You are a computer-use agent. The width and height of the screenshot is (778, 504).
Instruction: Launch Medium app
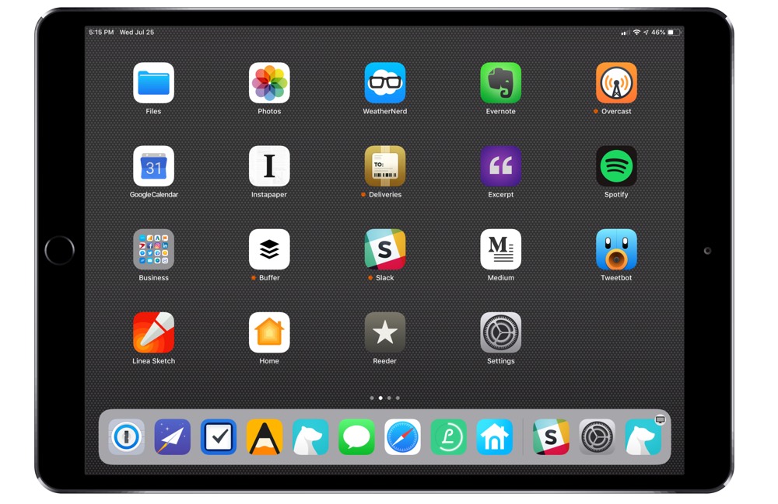click(x=500, y=249)
